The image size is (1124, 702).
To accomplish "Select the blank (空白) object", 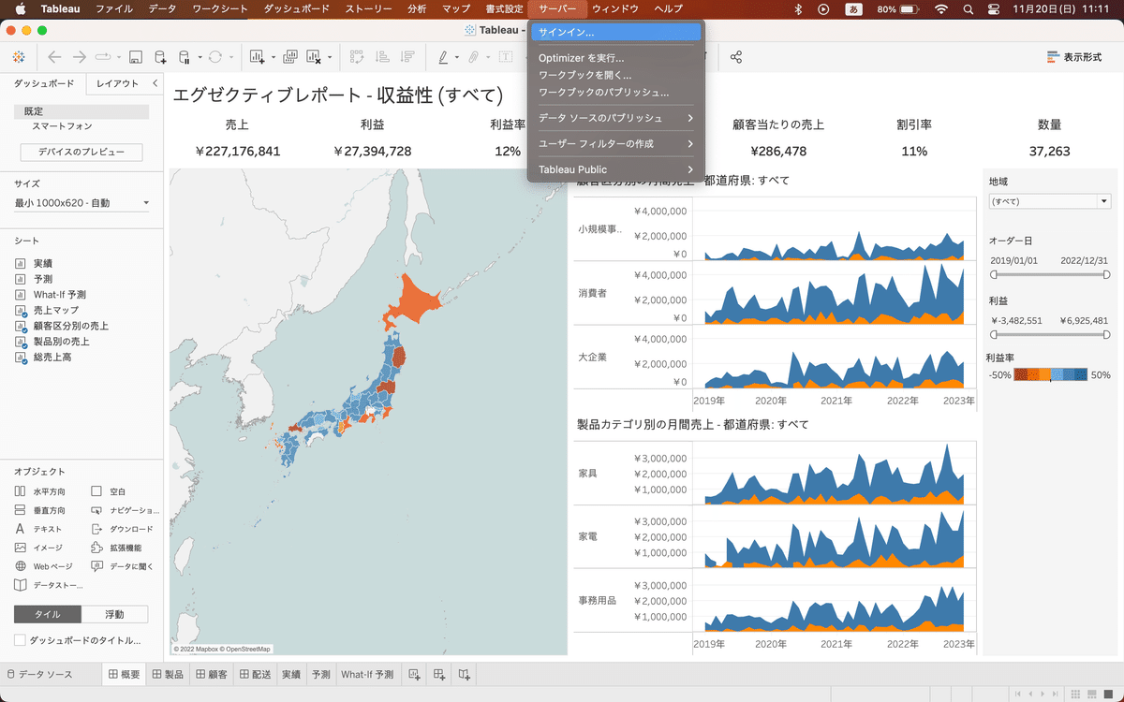I will click(x=109, y=491).
